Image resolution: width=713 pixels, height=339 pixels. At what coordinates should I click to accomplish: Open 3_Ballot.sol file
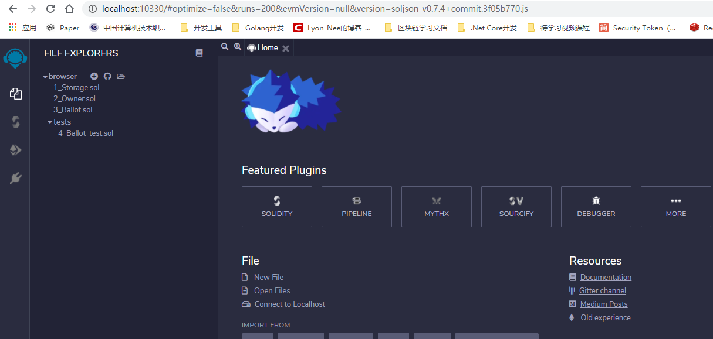click(73, 110)
